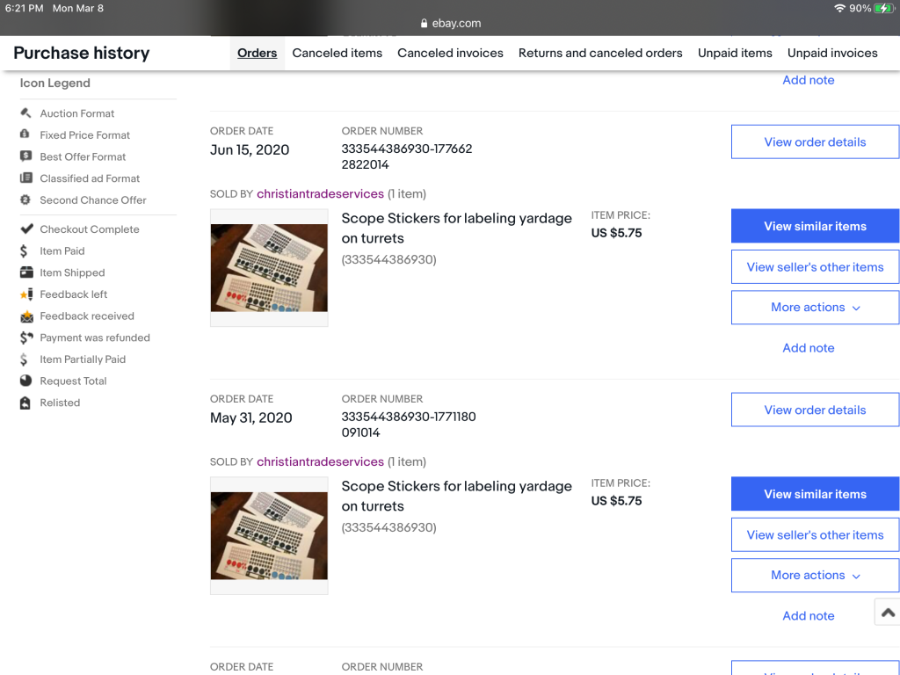Image resolution: width=900 pixels, height=675 pixels.
Task: Click the Classified ad Format icon
Action: click(x=25, y=178)
